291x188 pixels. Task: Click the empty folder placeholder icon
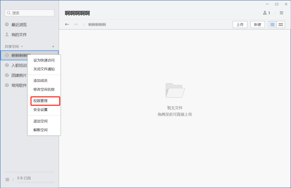[175, 90]
